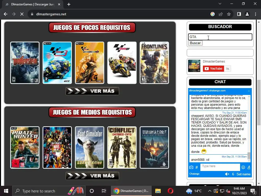The image size is (261, 196).
Task: Open the network tray icon
Action: (x=222, y=191)
